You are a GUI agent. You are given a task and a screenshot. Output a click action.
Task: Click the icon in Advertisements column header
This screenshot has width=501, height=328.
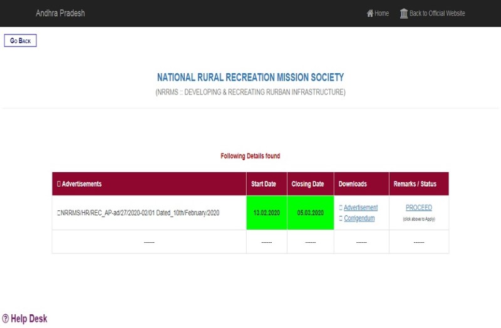(59, 184)
